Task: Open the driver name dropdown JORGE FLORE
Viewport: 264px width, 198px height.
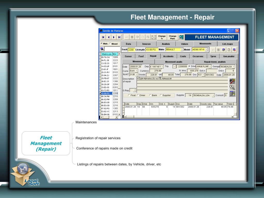Action: click(210, 67)
